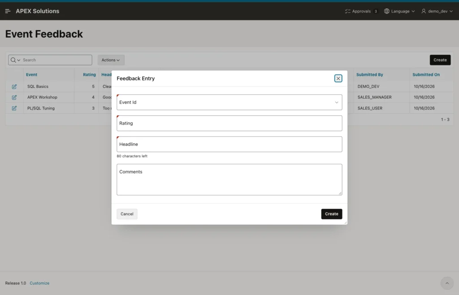Screen dimensions: 459x295
Task: Edit the APEX Workshop feedback row
Action: click(14, 97)
